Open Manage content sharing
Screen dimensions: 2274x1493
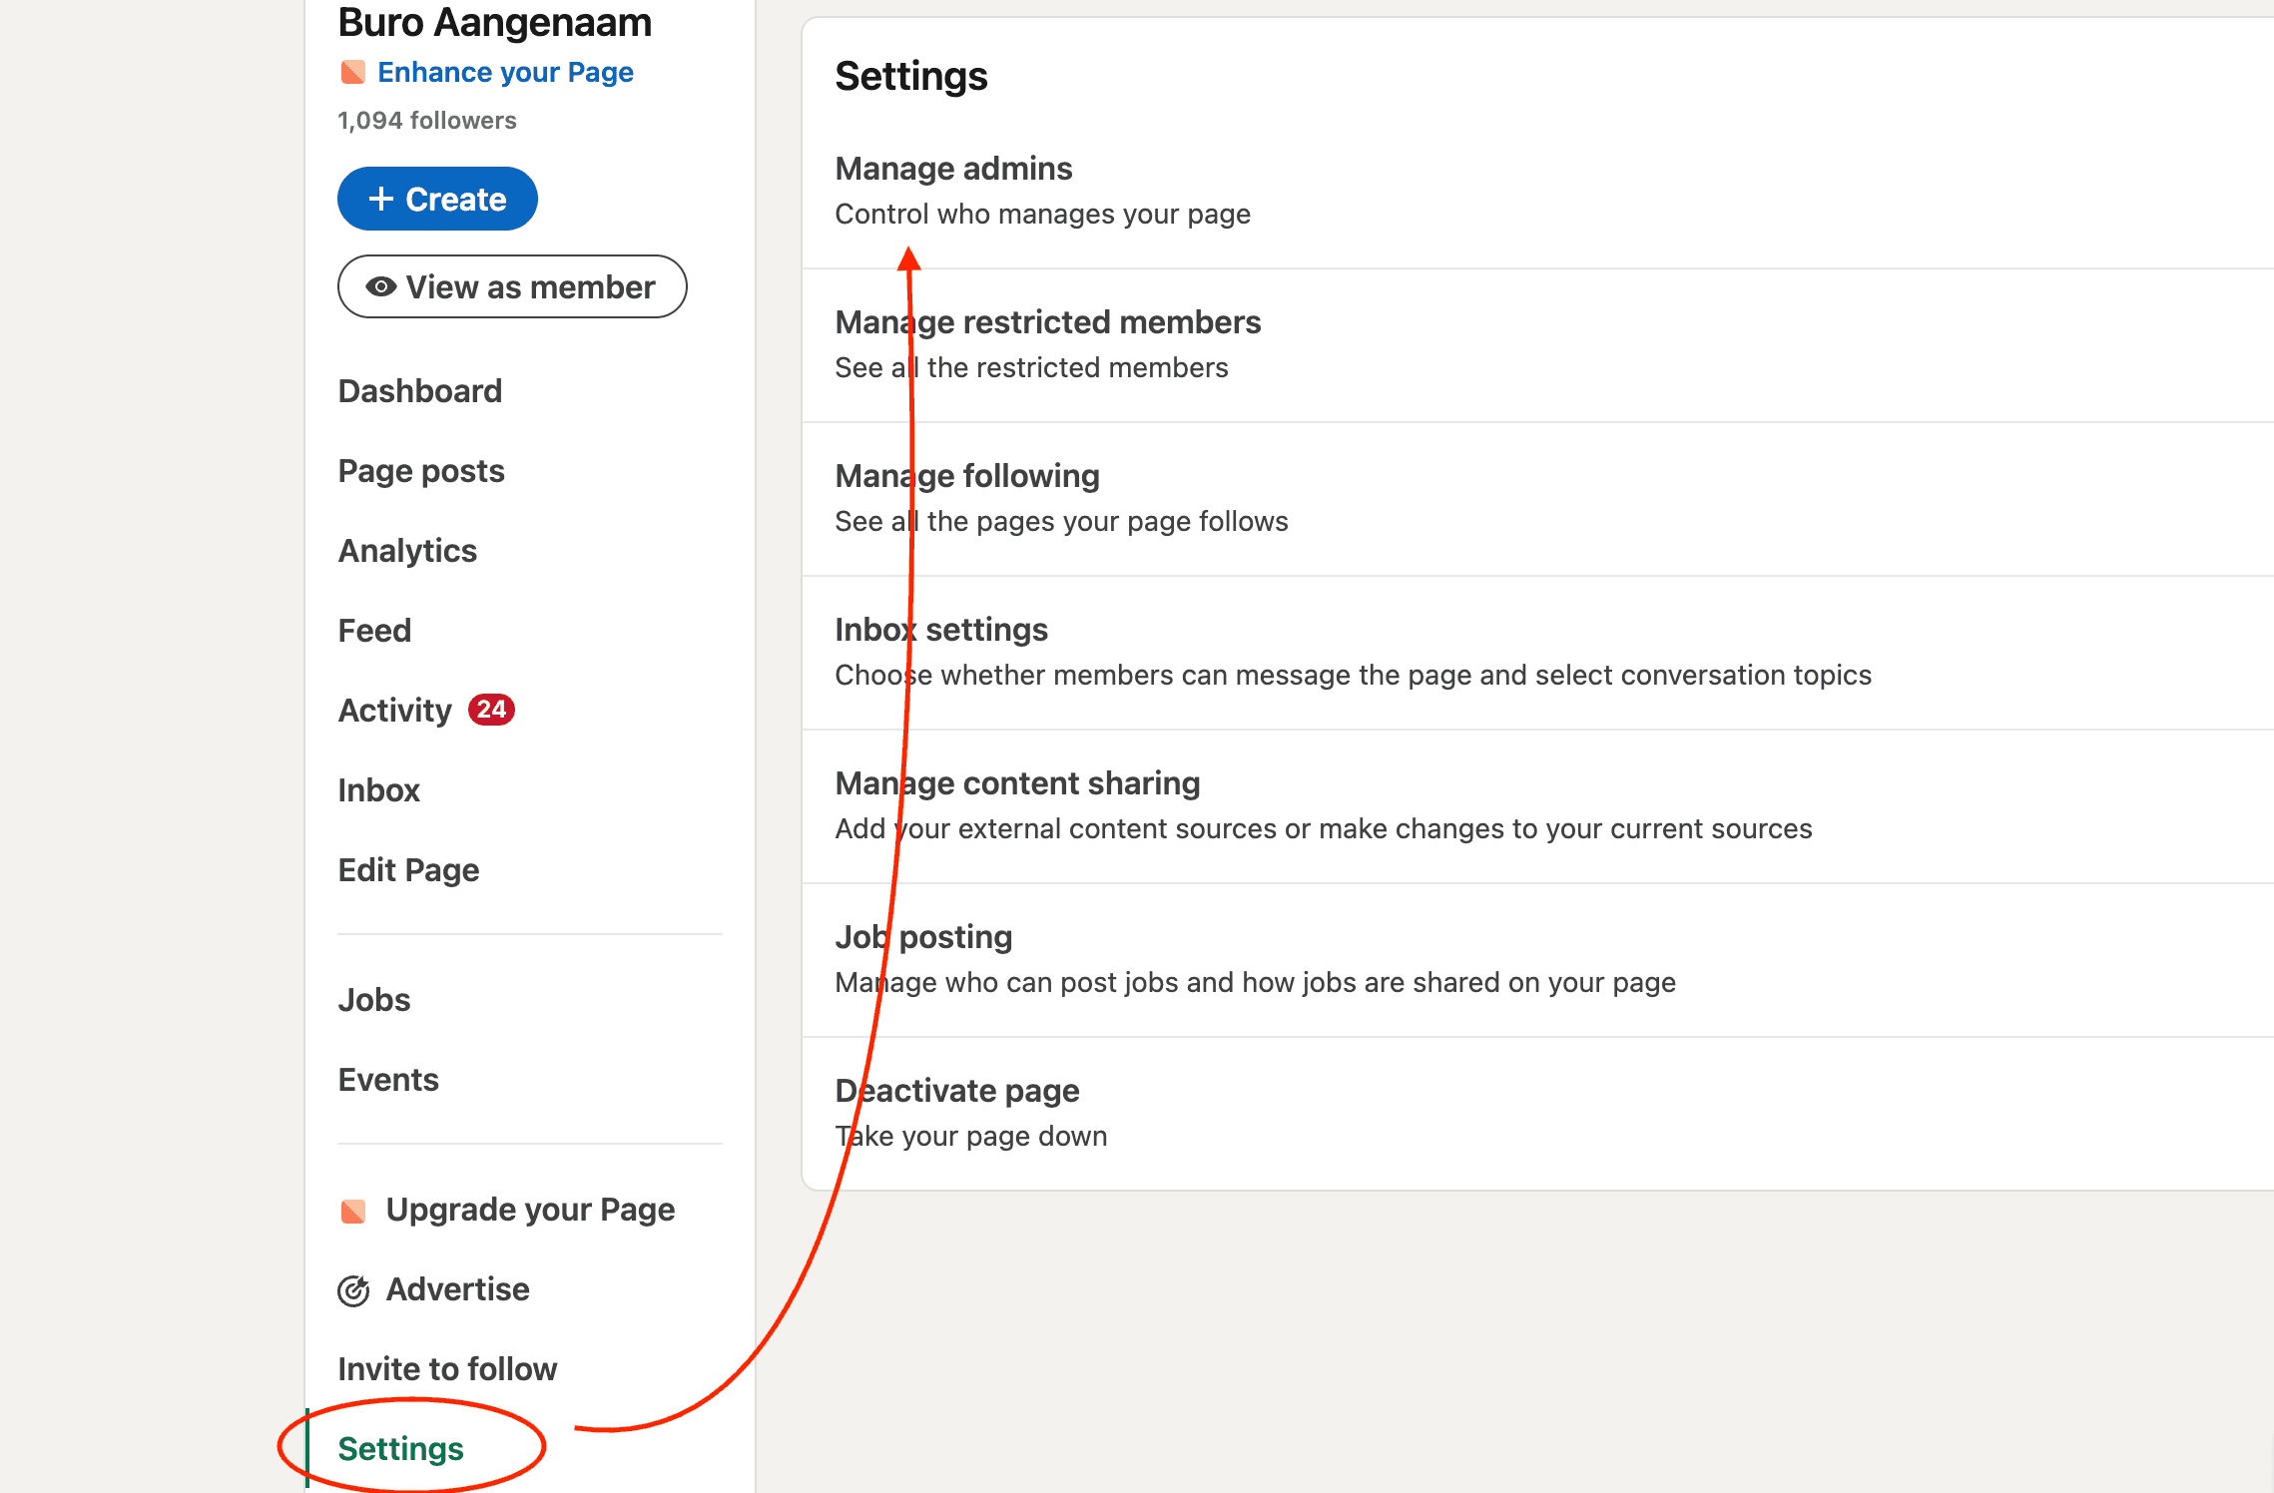(1537, 806)
